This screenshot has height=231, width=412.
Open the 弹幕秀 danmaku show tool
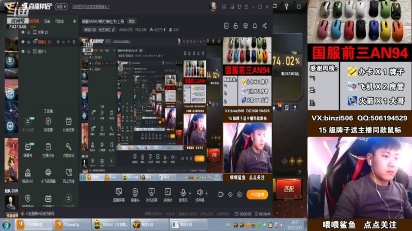27,150
